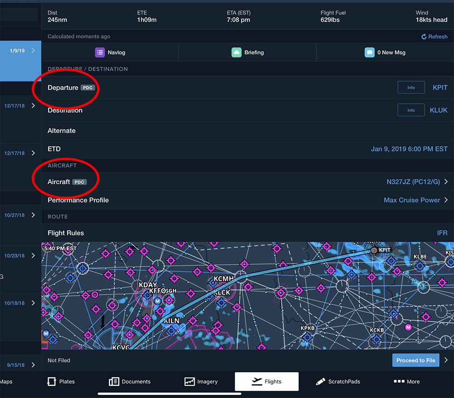Open the ScratchPads pencil icon
Screen dimensions: 454x398
(320, 382)
